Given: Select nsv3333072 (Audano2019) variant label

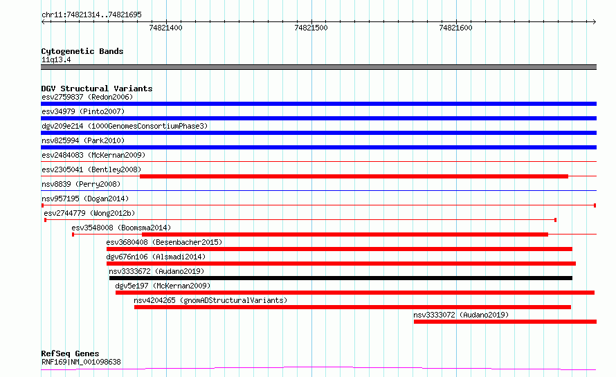Looking at the screenshot, I should (461, 315).
